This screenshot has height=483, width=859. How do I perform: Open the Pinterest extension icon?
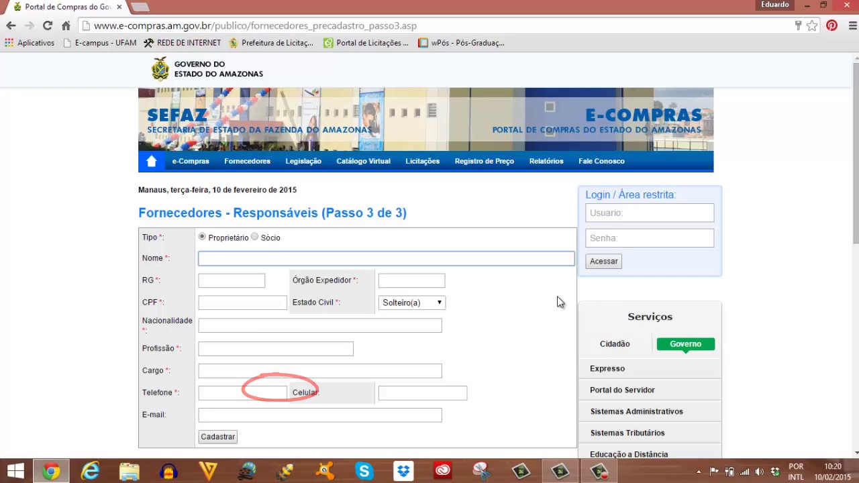(831, 25)
